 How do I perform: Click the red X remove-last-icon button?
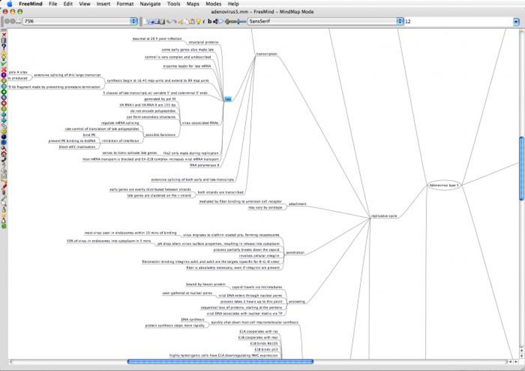coord(4,35)
